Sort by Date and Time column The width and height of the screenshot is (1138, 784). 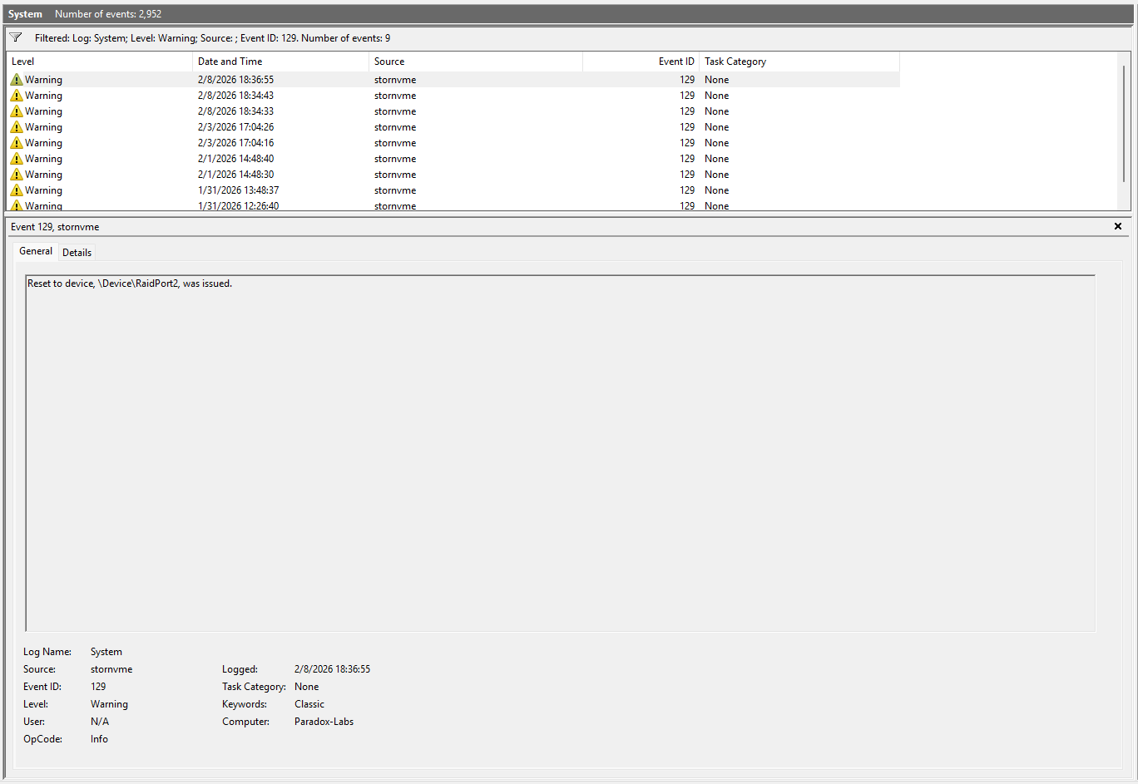(x=280, y=62)
